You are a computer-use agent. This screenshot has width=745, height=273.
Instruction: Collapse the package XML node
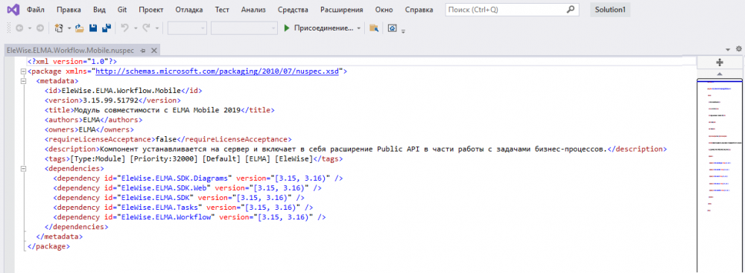(22, 71)
